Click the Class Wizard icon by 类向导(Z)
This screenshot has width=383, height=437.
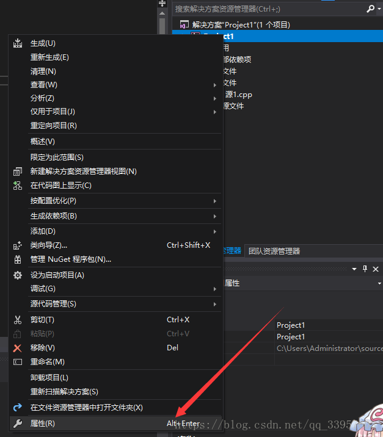(x=18, y=245)
